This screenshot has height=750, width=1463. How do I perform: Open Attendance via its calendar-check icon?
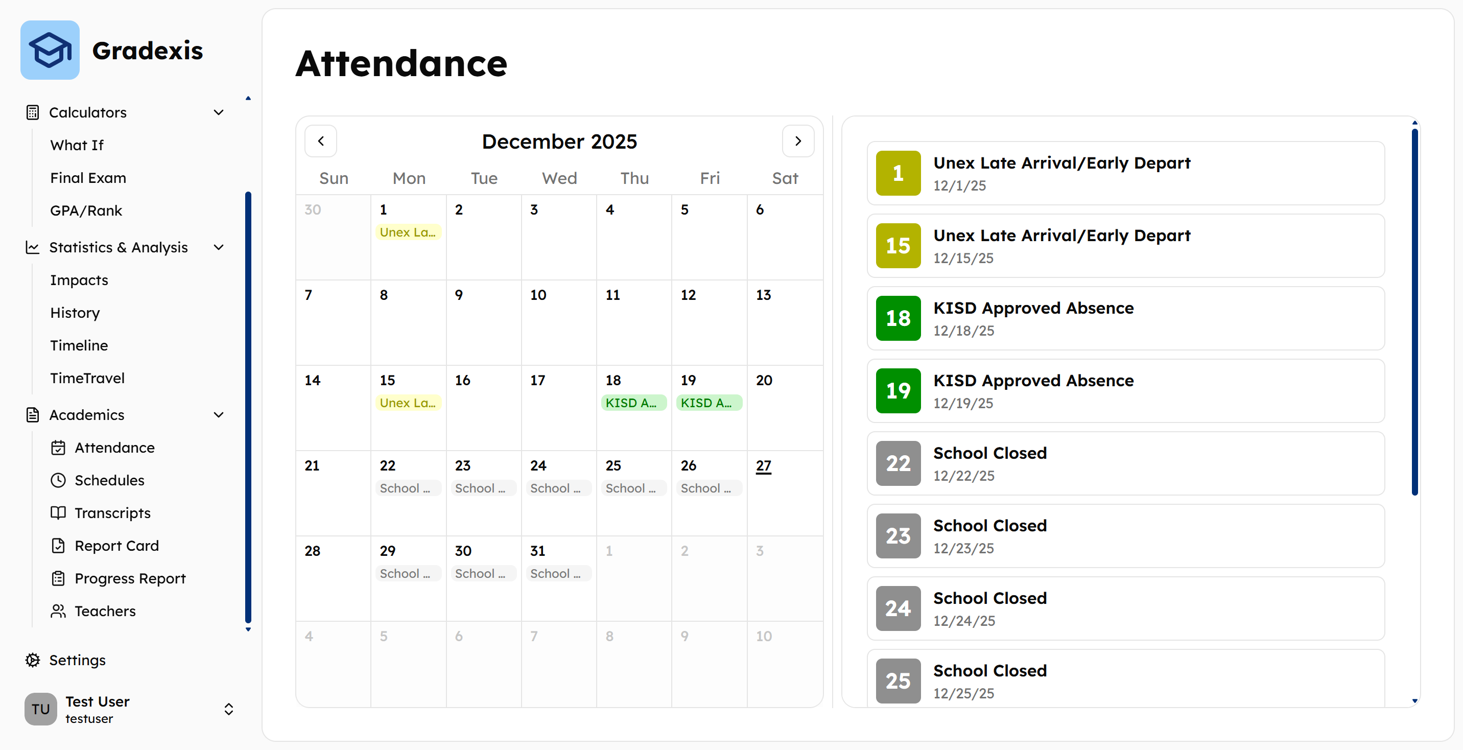pyautogui.click(x=58, y=448)
